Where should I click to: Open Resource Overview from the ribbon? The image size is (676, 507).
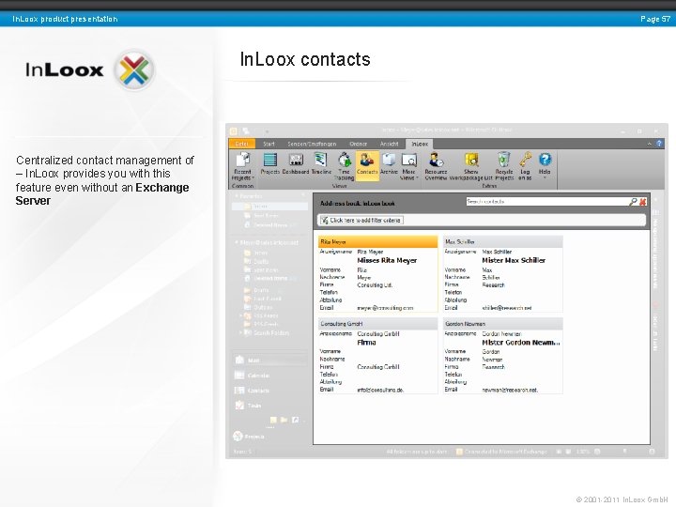pos(436,166)
